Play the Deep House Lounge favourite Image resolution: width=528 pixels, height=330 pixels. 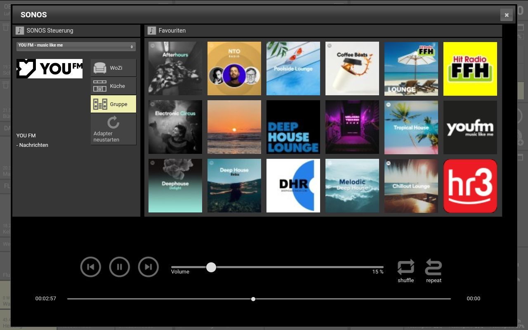293,127
